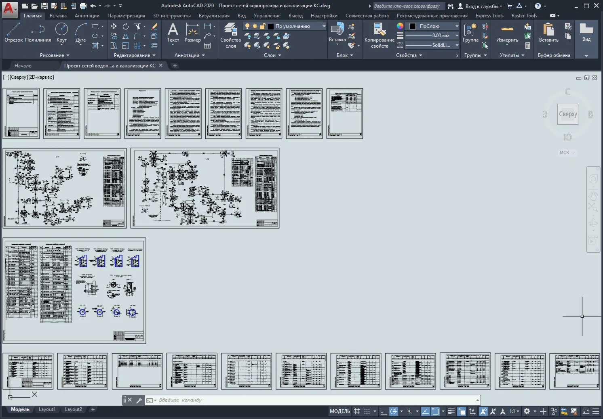The width and height of the screenshot is (603, 419).
Task: Click the Fillet tool icon
Action: [x=137, y=36]
